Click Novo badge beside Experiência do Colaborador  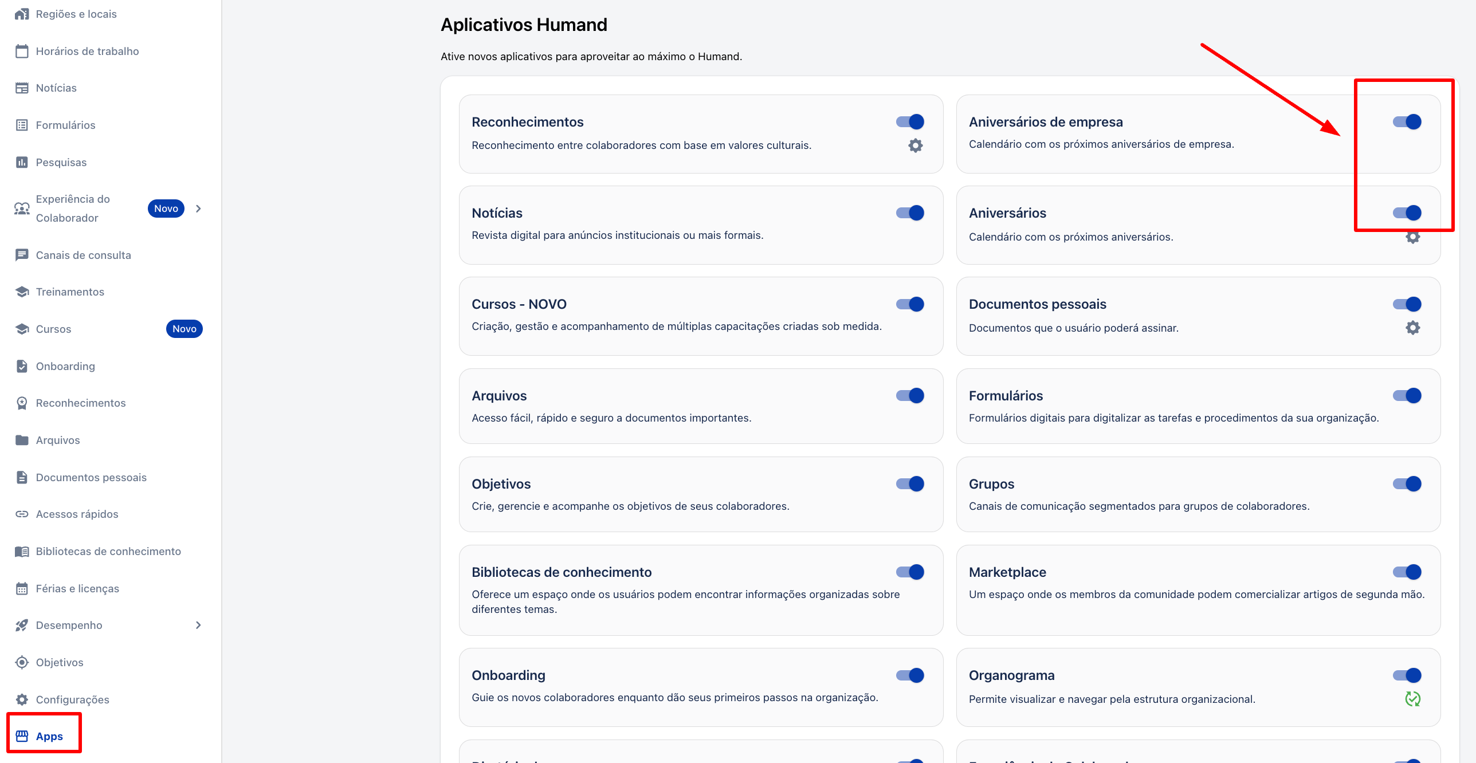(x=166, y=209)
